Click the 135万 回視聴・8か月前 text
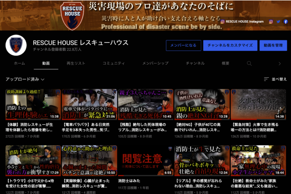The height and width of the screenshot is (194, 291). pos(135,136)
